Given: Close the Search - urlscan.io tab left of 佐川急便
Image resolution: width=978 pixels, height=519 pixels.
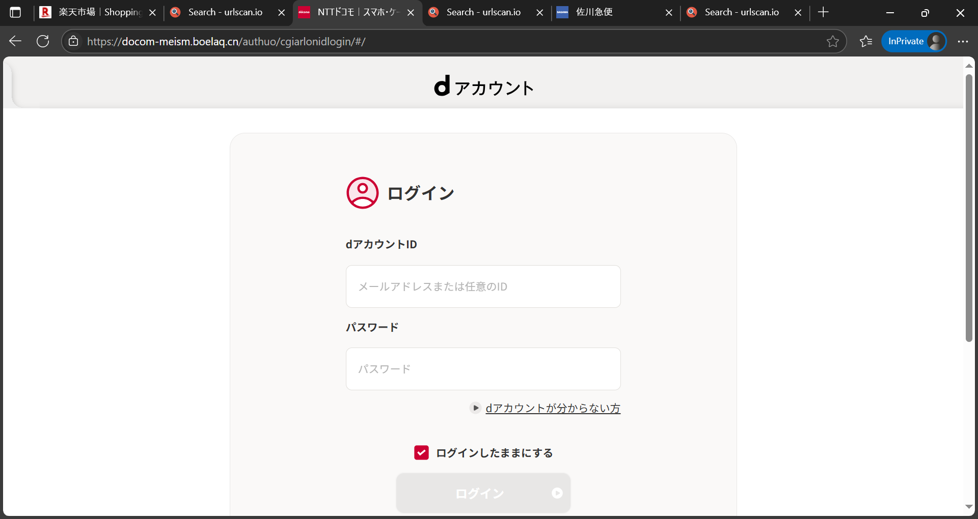Looking at the screenshot, I should [x=540, y=13].
